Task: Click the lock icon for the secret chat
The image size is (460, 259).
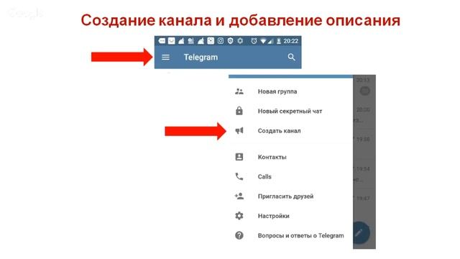Action: tap(239, 111)
